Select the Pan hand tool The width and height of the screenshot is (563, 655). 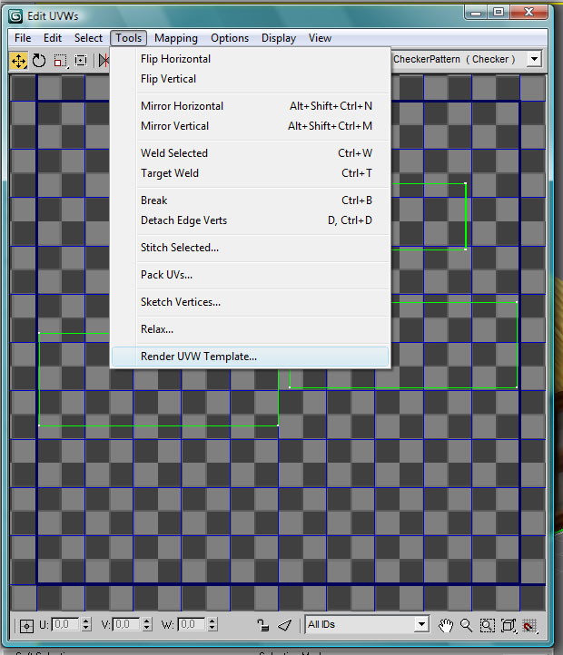tap(446, 625)
